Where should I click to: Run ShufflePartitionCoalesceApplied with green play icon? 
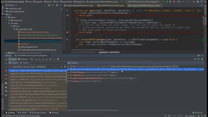[x=163, y=2]
